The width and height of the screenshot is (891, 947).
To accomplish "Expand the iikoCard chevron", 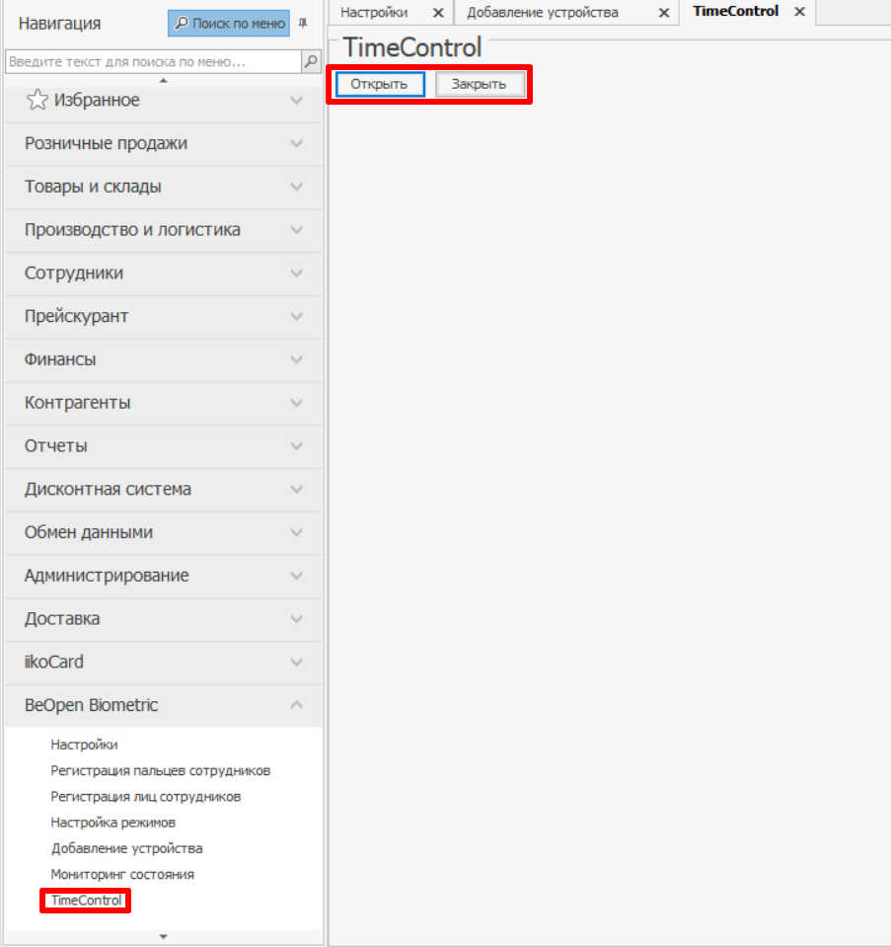I will pos(296,662).
